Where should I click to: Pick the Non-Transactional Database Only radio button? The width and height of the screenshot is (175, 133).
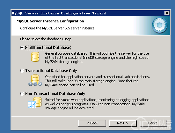pos(22,94)
